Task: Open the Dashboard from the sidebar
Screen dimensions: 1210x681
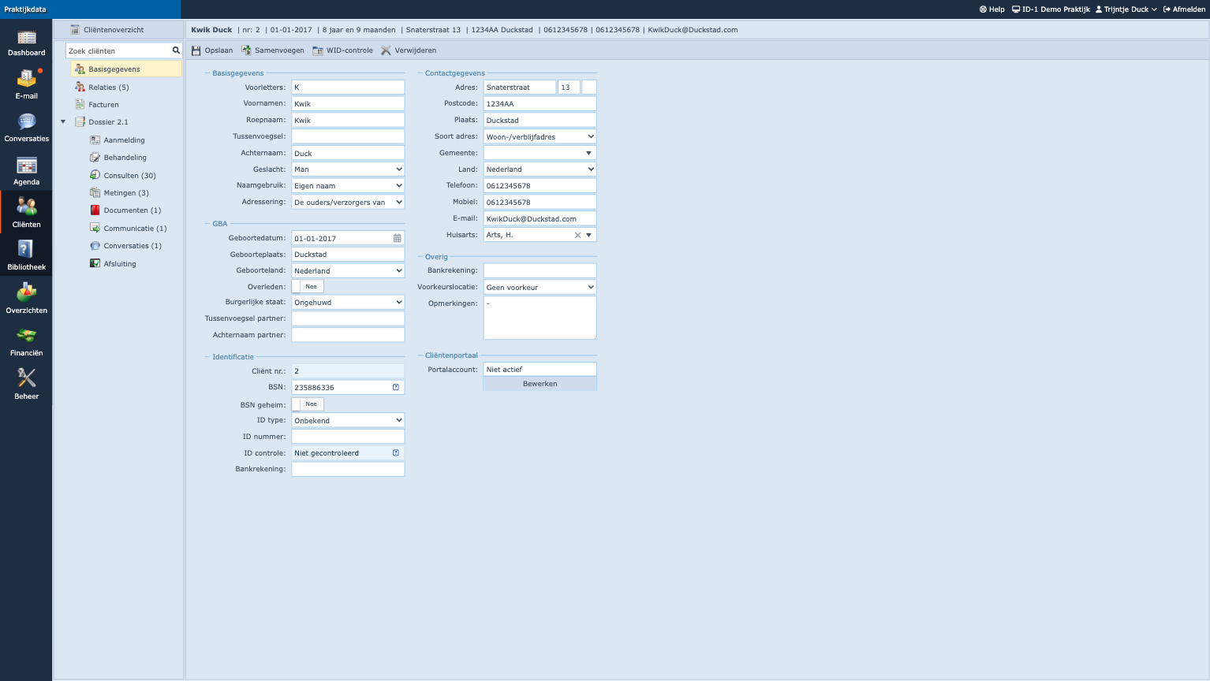Action: tap(26, 38)
